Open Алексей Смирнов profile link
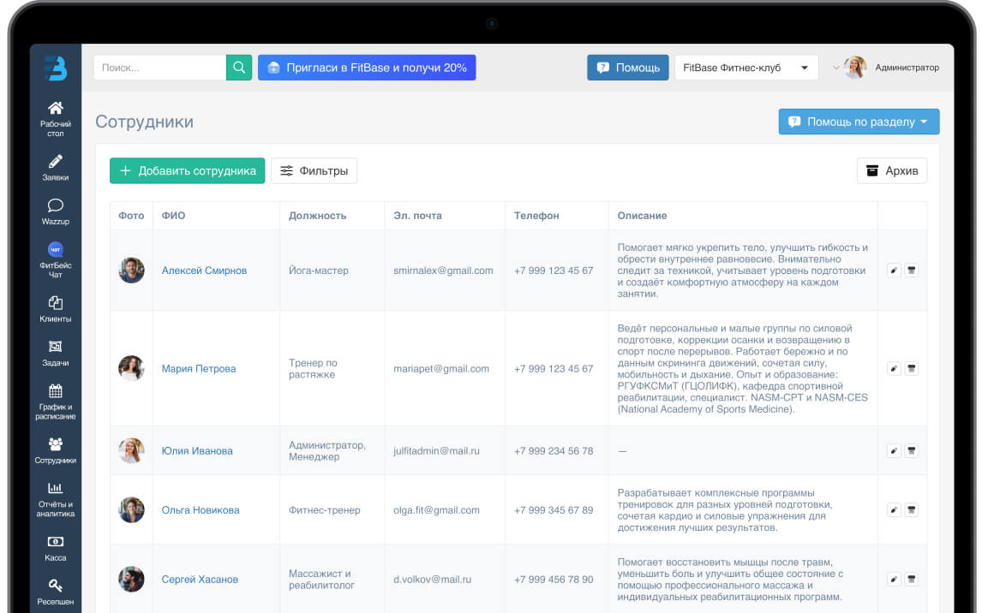The image size is (982, 613). pos(204,271)
